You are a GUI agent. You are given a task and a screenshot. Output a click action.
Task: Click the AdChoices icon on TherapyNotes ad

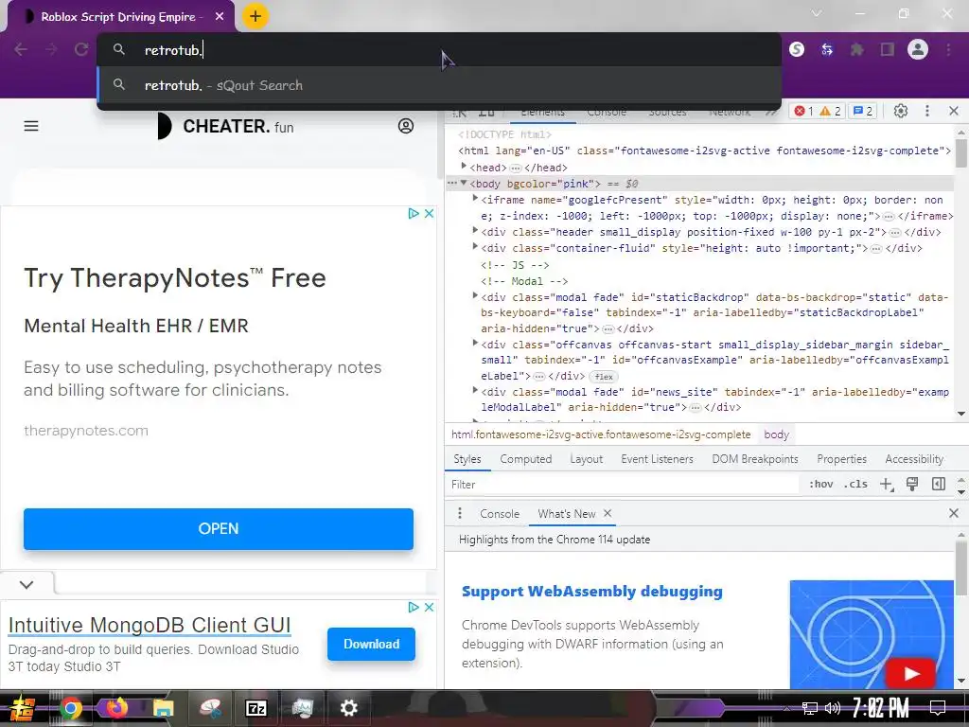(414, 213)
